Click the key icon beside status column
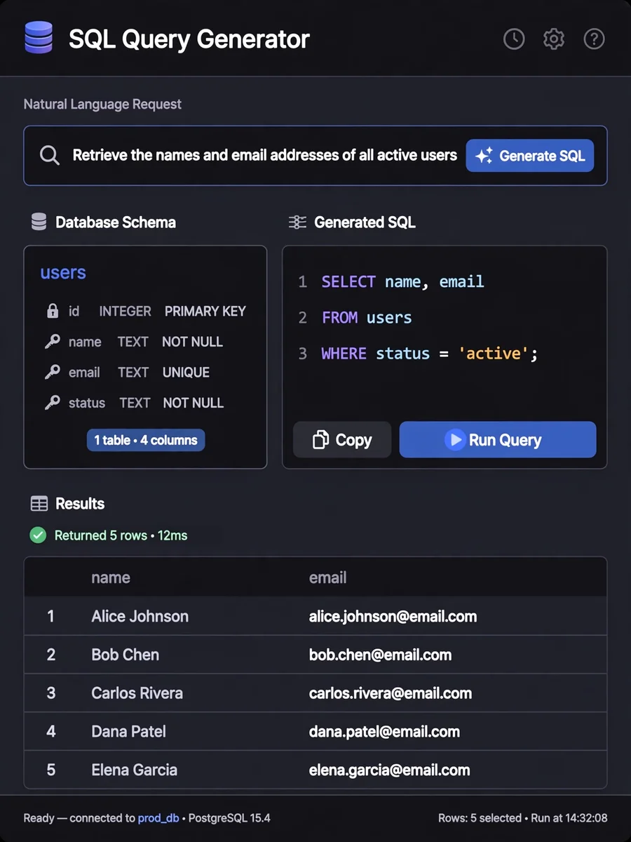This screenshot has width=631, height=842. point(53,403)
